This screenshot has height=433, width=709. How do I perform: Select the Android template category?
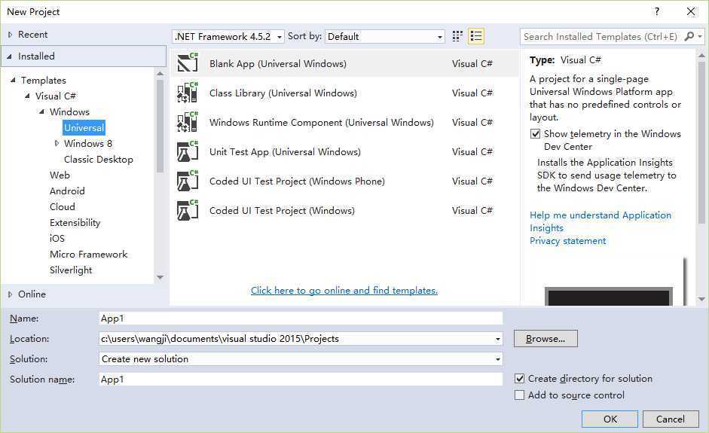pyautogui.click(x=67, y=191)
